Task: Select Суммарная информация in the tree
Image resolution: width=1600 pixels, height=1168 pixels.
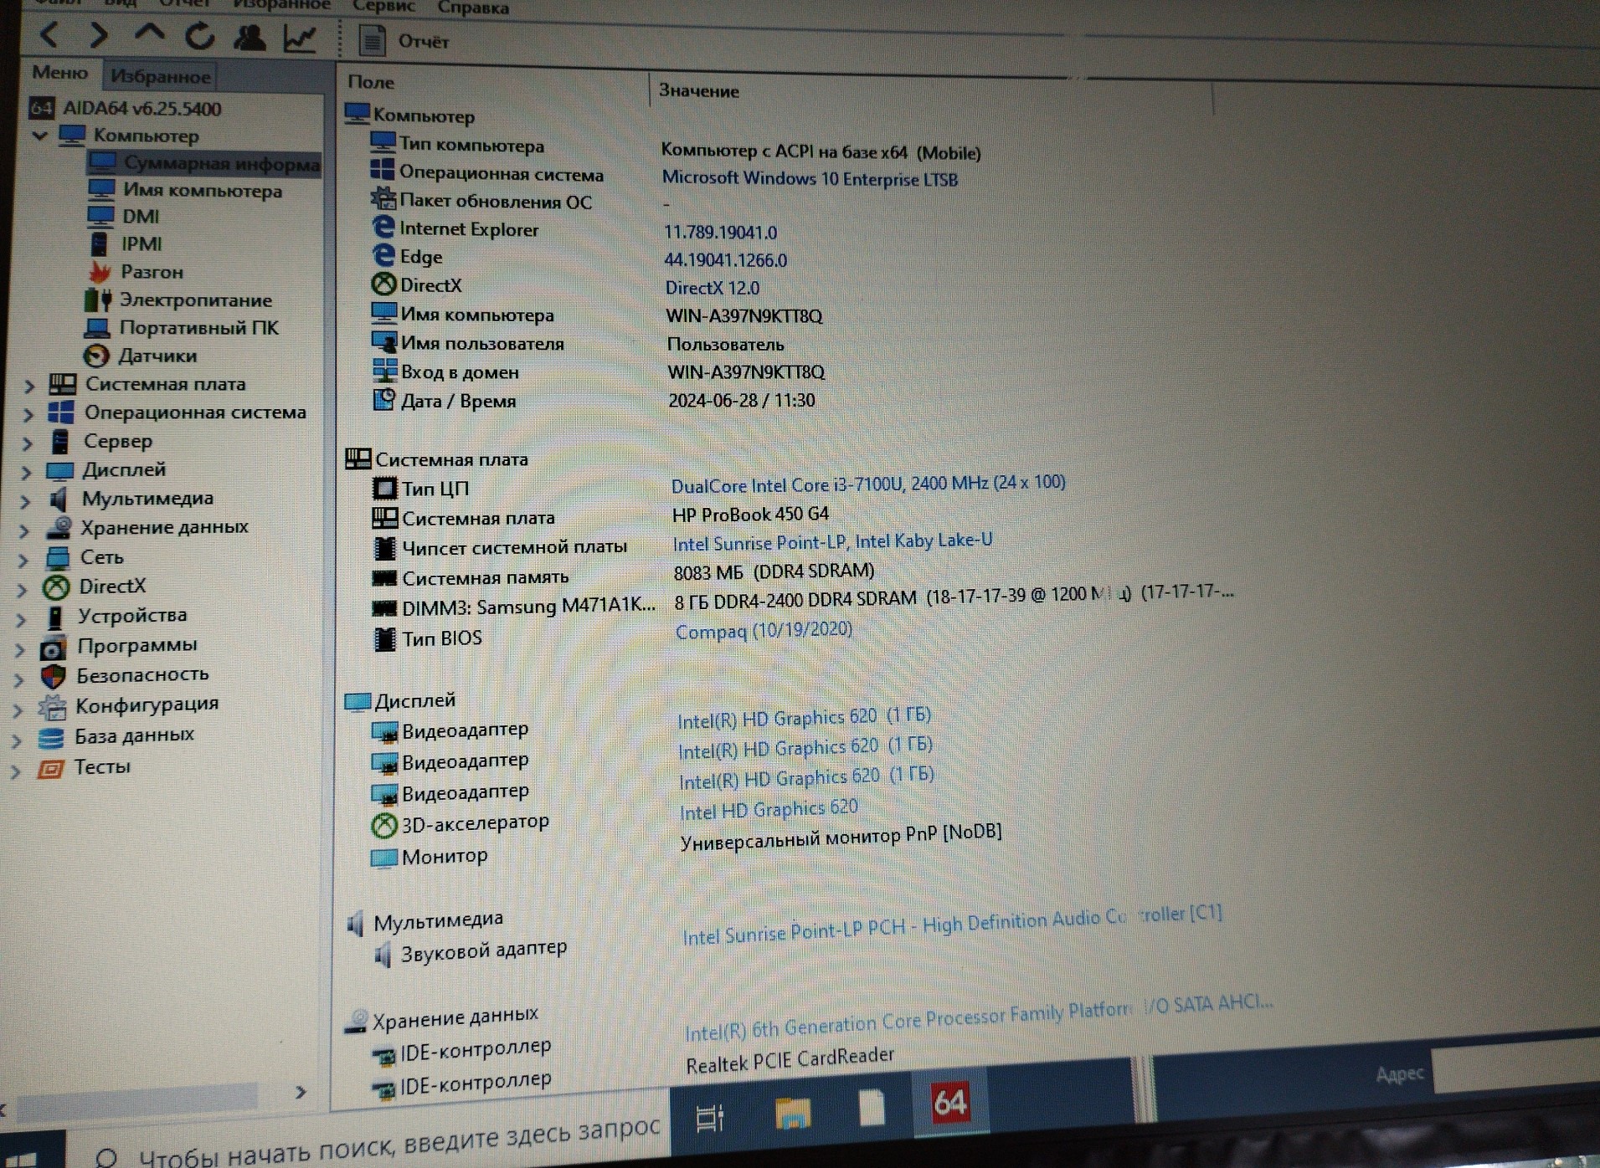Action: (x=204, y=163)
